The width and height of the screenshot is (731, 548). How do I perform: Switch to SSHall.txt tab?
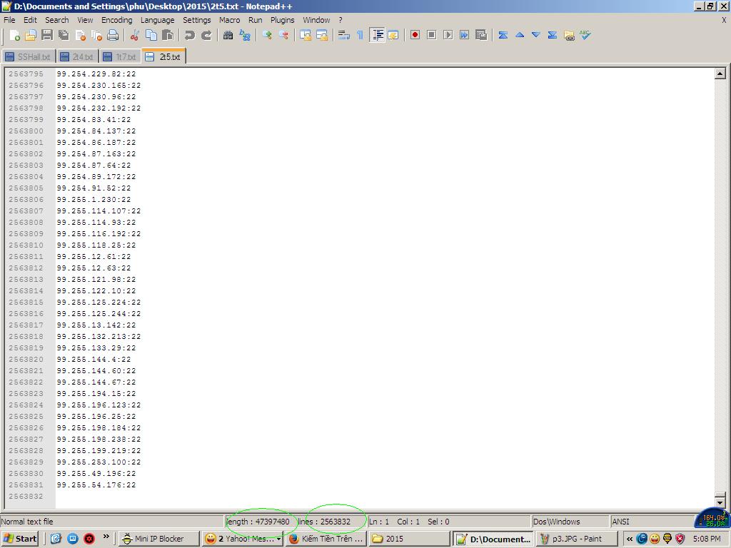29,57
